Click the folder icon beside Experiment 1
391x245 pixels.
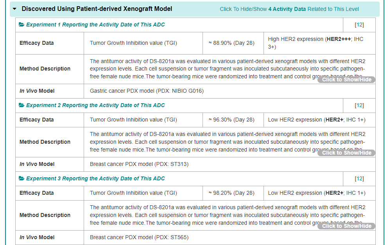tap(22, 25)
